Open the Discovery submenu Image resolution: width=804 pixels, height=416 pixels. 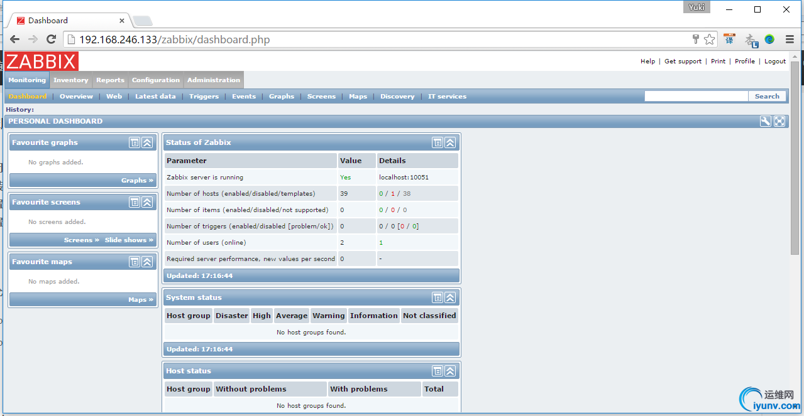click(397, 96)
